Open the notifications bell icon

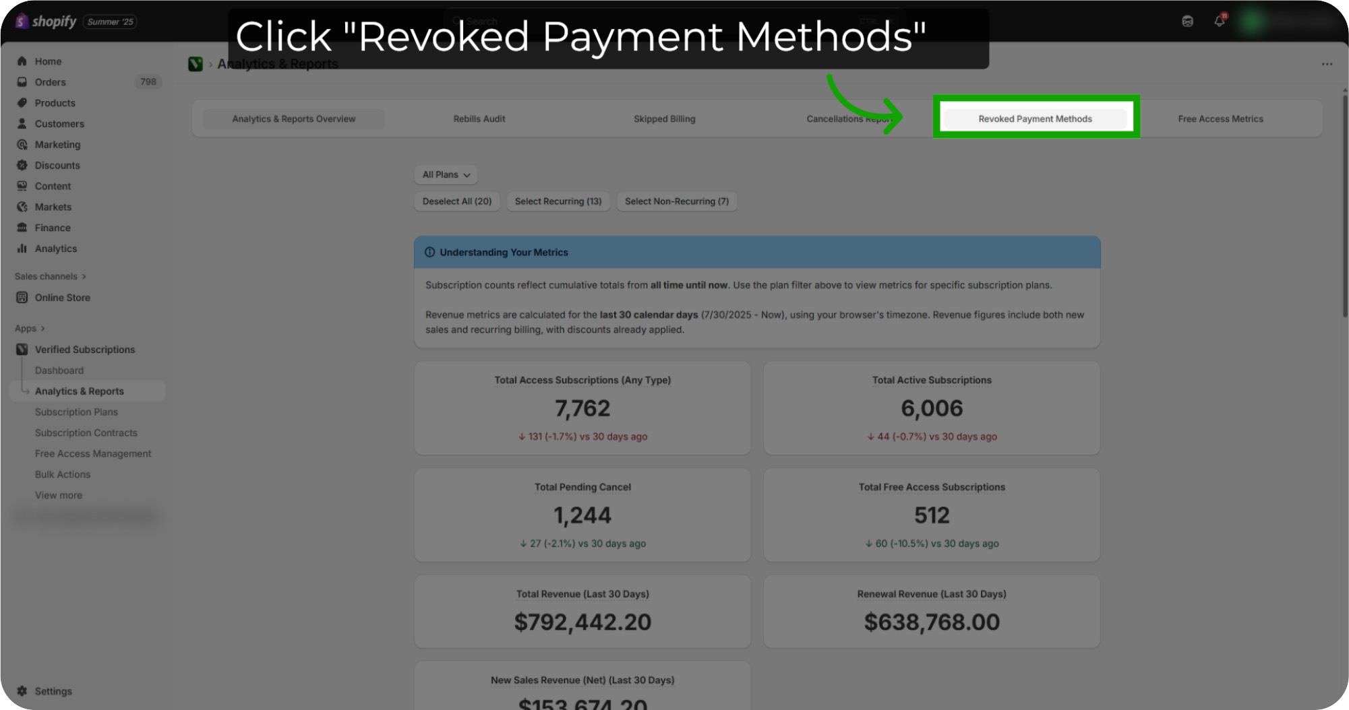click(1220, 21)
